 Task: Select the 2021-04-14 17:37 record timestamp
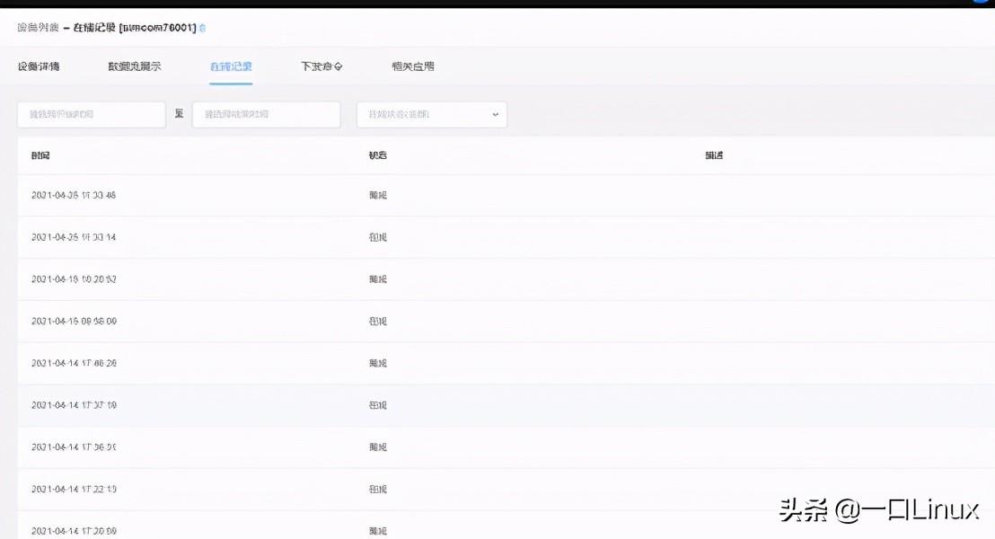point(74,405)
